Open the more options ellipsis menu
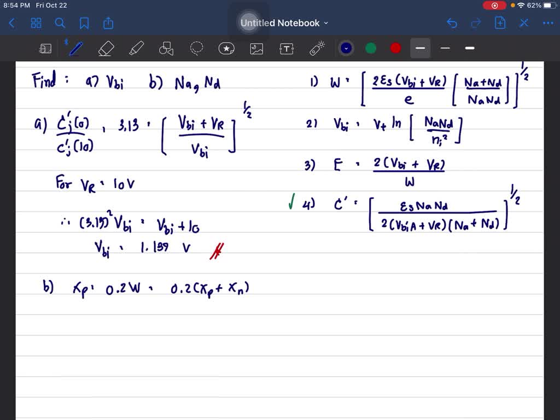The height and width of the screenshot is (420, 560). click(548, 23)
